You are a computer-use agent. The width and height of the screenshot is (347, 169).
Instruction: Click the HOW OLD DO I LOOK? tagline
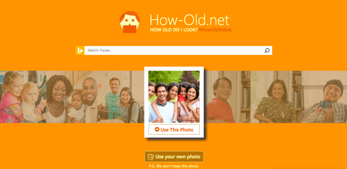click(x=174, y=30)
